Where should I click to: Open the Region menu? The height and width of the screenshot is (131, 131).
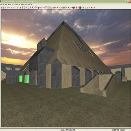tap(22, 5)
